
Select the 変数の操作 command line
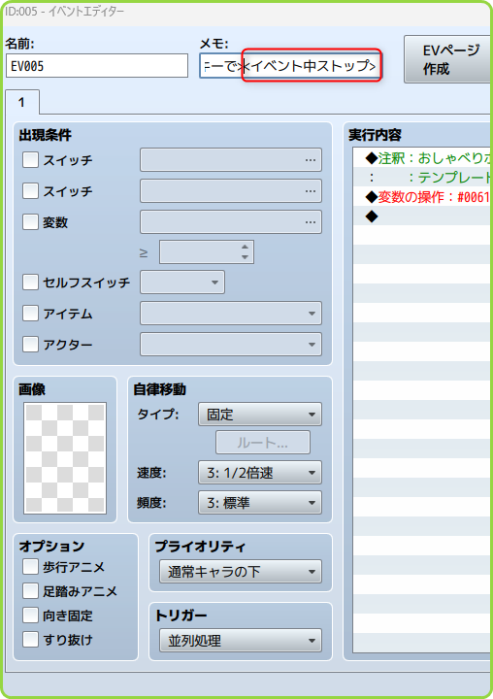[x=422, y=196]
